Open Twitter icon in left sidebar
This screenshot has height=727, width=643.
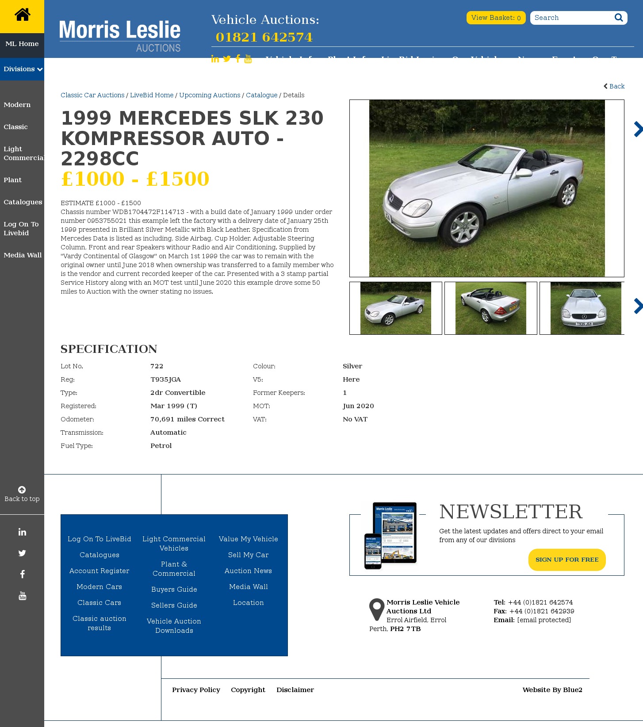(22, 553)
